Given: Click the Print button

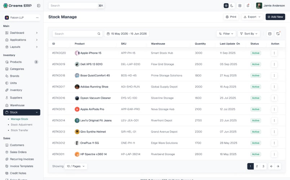Looking at the screenshot, I should [231, 17].
